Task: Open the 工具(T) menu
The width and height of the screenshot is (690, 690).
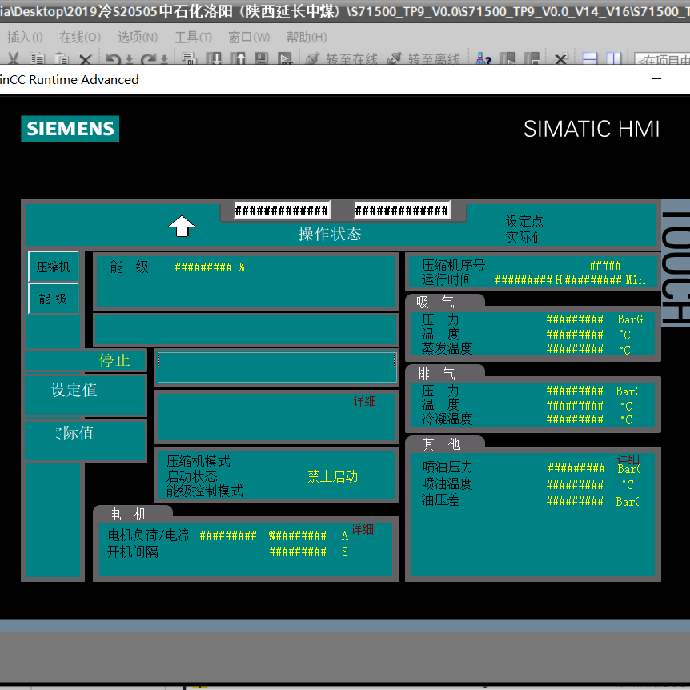Action: pos(193,38)
